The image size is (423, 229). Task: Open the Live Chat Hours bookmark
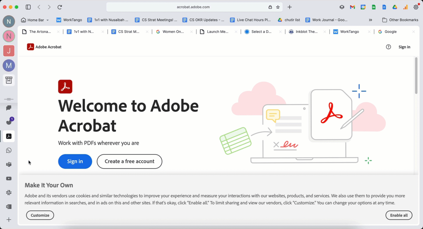[x=250, y=20]
